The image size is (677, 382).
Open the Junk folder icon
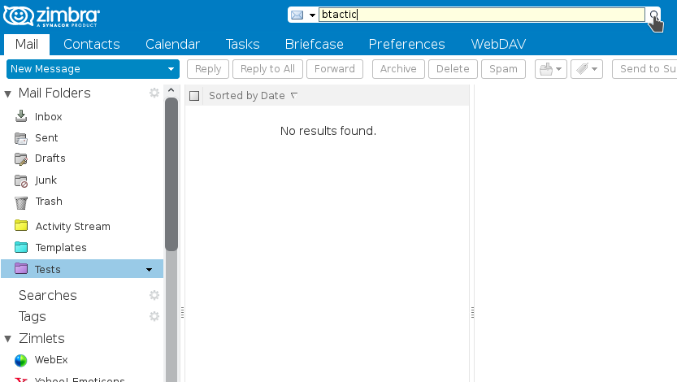pos(21,180)
